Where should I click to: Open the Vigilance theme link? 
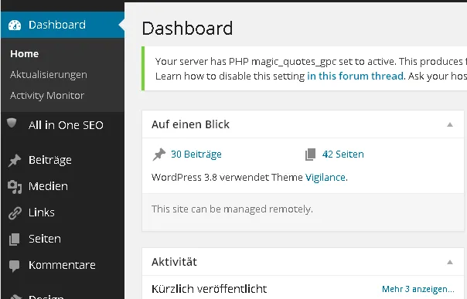pos(326,178)
